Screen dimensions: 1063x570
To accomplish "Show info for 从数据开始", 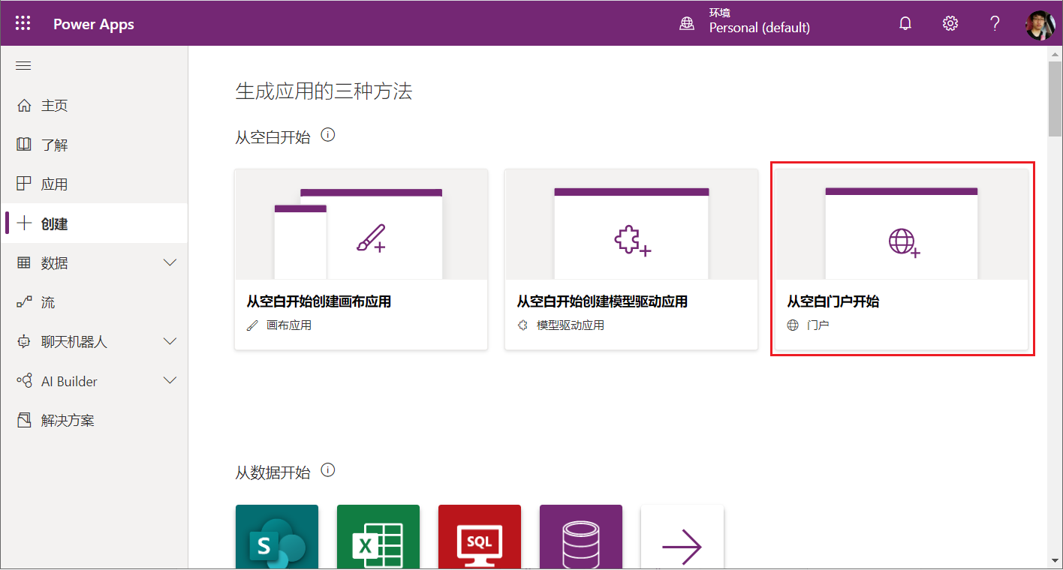I will click(328, 471).
